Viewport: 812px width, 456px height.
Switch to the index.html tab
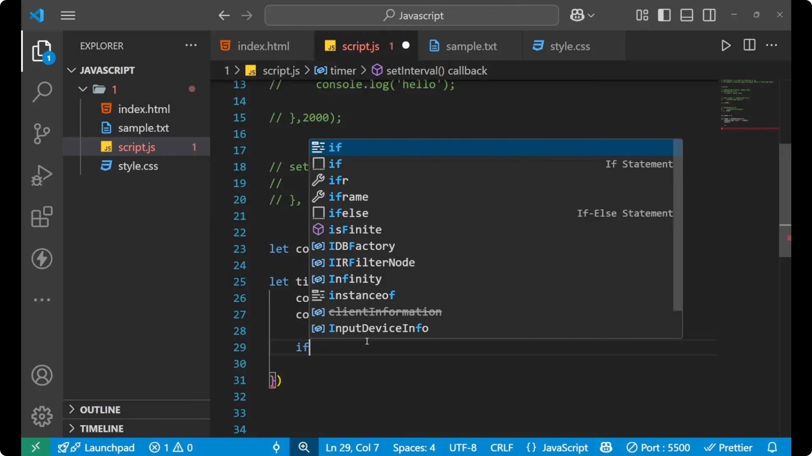[x=262, y=46]
